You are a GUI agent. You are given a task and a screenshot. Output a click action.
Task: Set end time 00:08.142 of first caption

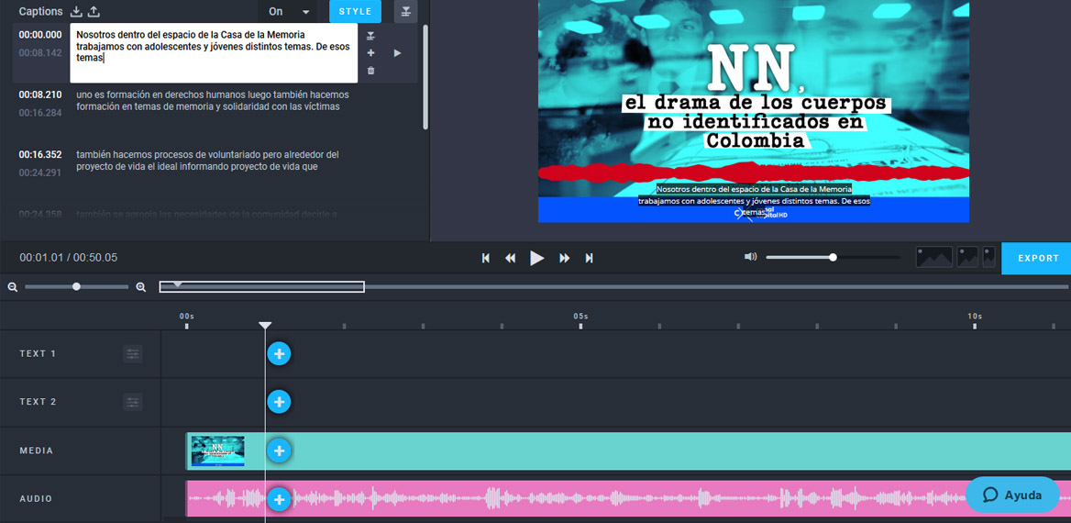pos(40,52)
